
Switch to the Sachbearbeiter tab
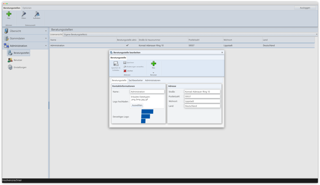click(135, 80)
